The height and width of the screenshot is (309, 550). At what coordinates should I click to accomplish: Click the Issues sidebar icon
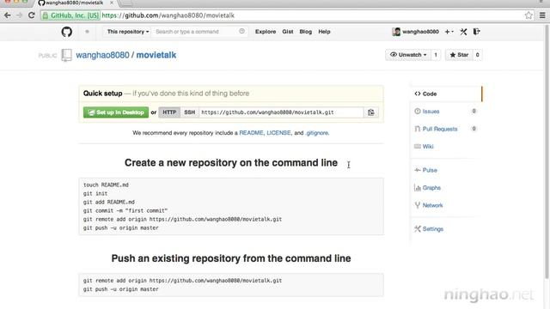pyautogui.click(x=417, y=111)
